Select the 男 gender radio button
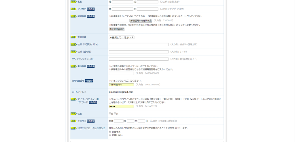 coord(110,114)
